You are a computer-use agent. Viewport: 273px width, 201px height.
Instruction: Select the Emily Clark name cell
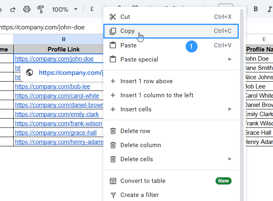[259, 114]
